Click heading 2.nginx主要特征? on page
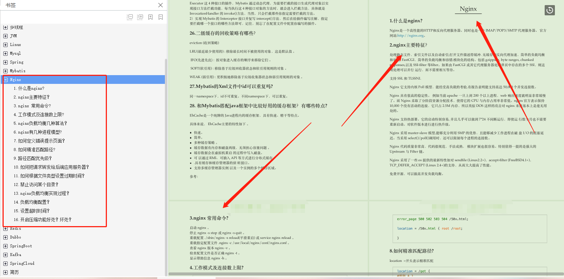The image size is (564, 279). click(408, 45)
